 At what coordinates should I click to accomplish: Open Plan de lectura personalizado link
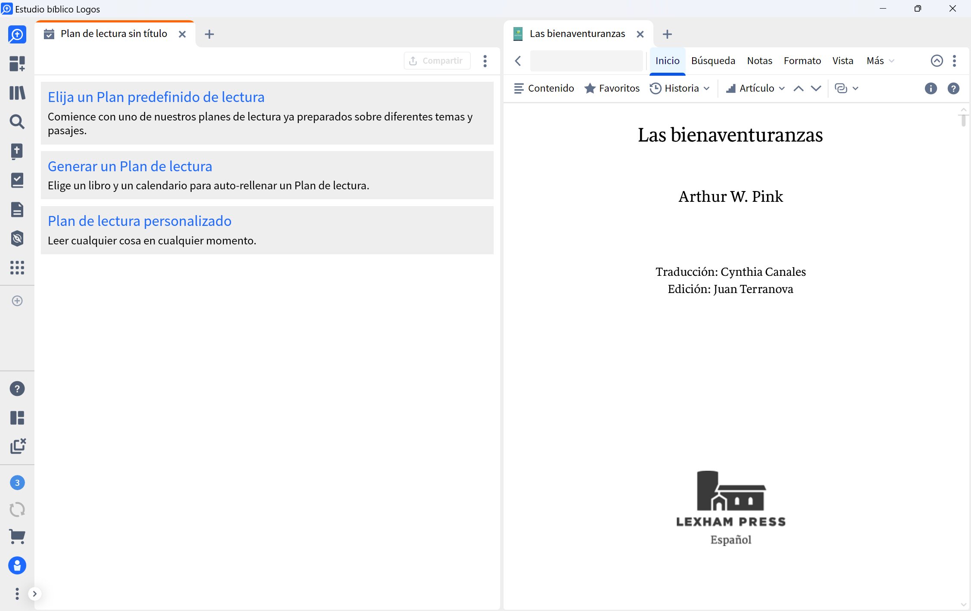tap(139, 221)
